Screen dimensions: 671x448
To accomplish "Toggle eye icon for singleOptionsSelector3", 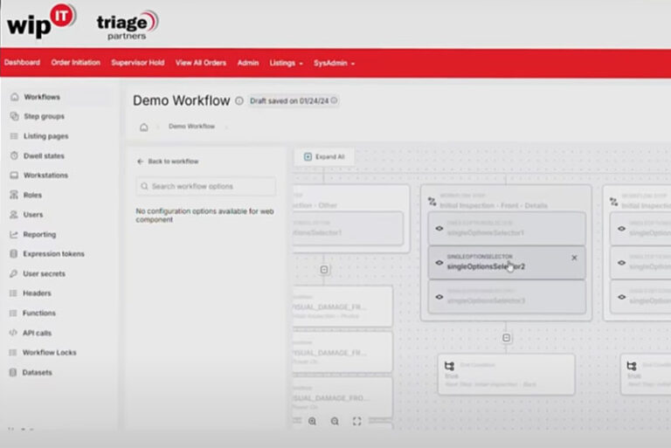I will coord(439,297).
